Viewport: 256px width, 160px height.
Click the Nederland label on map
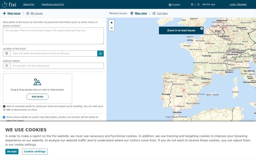pos(222,21)
